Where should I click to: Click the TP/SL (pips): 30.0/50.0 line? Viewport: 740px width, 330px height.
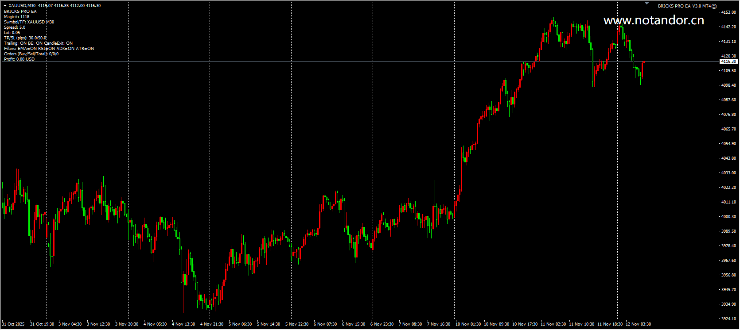25,38
